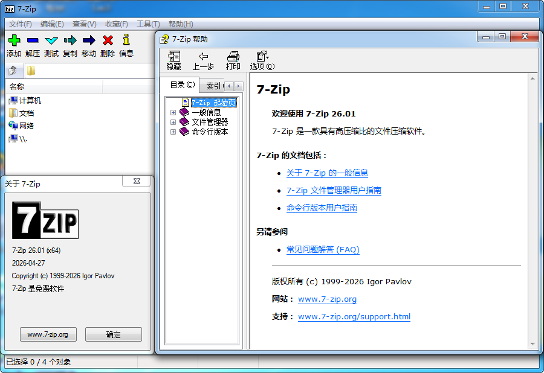This screenshot has width=544, height=373.
Task: Open the 收藏(F) menu
Action: click(117, 24)
